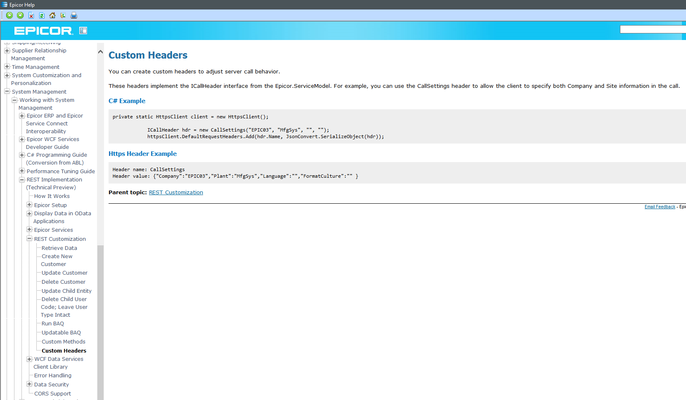Open Update Child Entity topic
Viewport: 686px width, 400px height.
pyautogui.click(x=66, y=291)
